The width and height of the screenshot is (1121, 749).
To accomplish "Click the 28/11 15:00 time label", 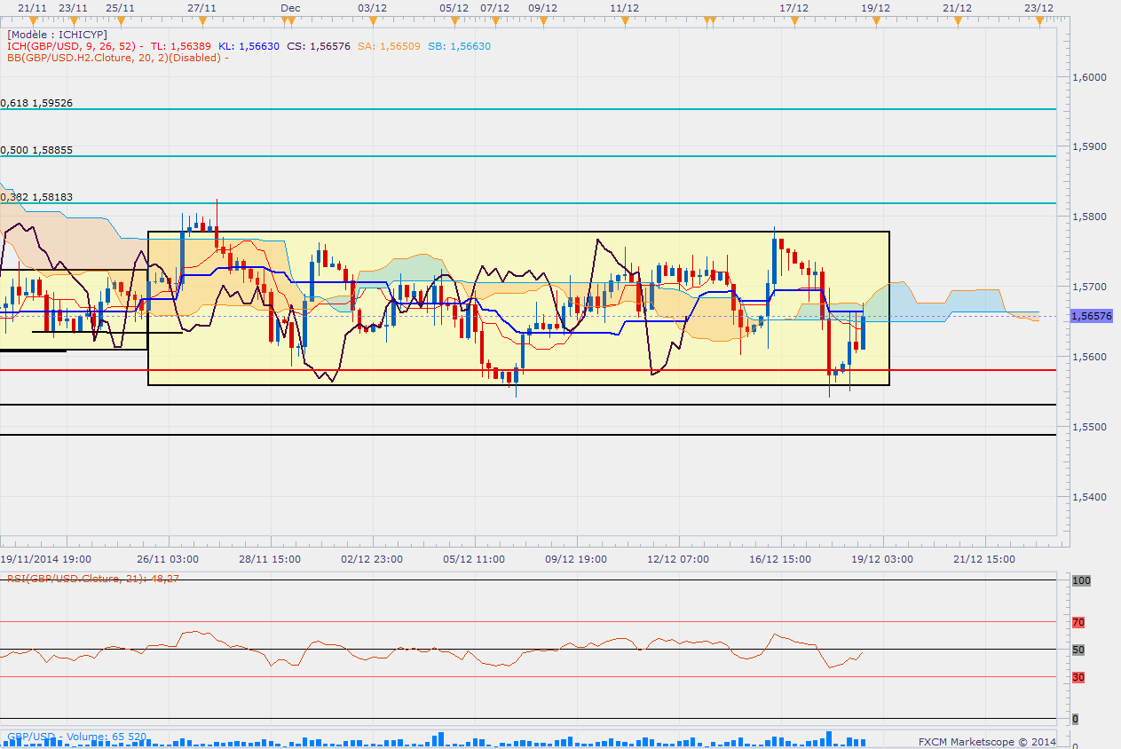I will [271, 559].
